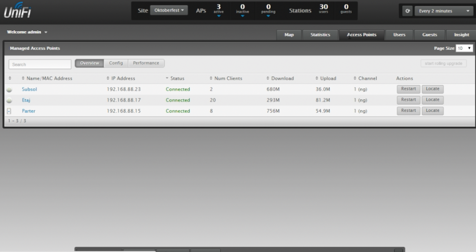
Task: Switch to the Performance view toggle
Action: point(146,63)
